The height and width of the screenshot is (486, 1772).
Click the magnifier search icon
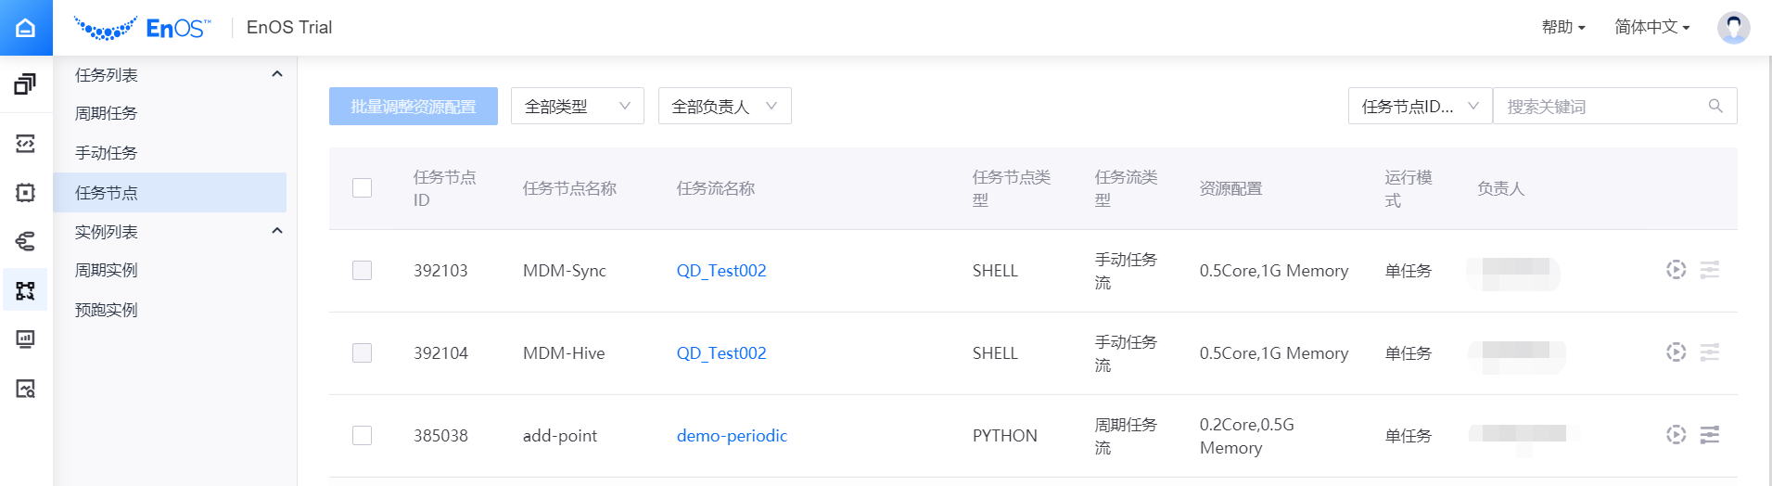[x=1715, y=107]
